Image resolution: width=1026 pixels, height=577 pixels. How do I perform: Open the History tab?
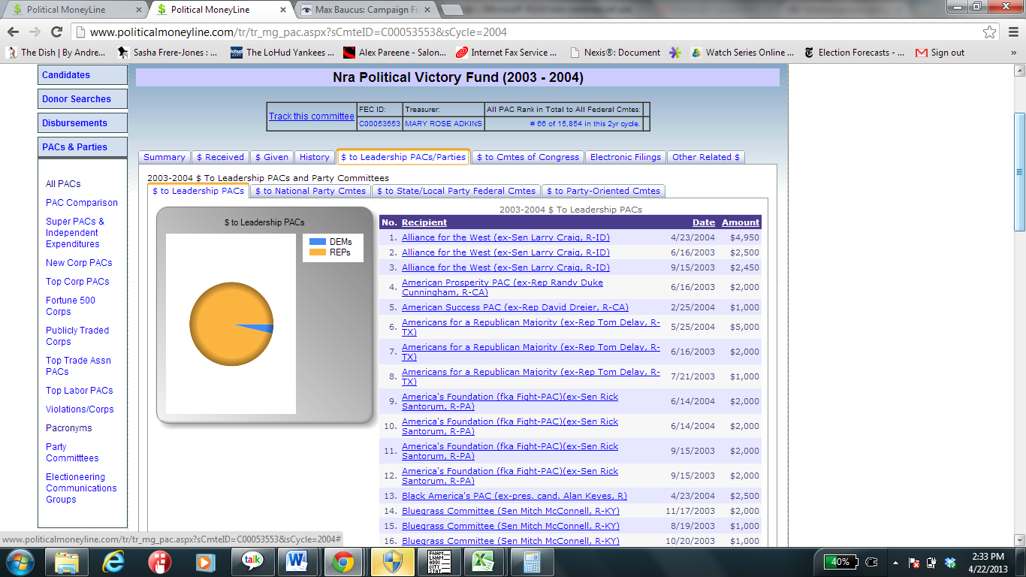click(314, 157)
